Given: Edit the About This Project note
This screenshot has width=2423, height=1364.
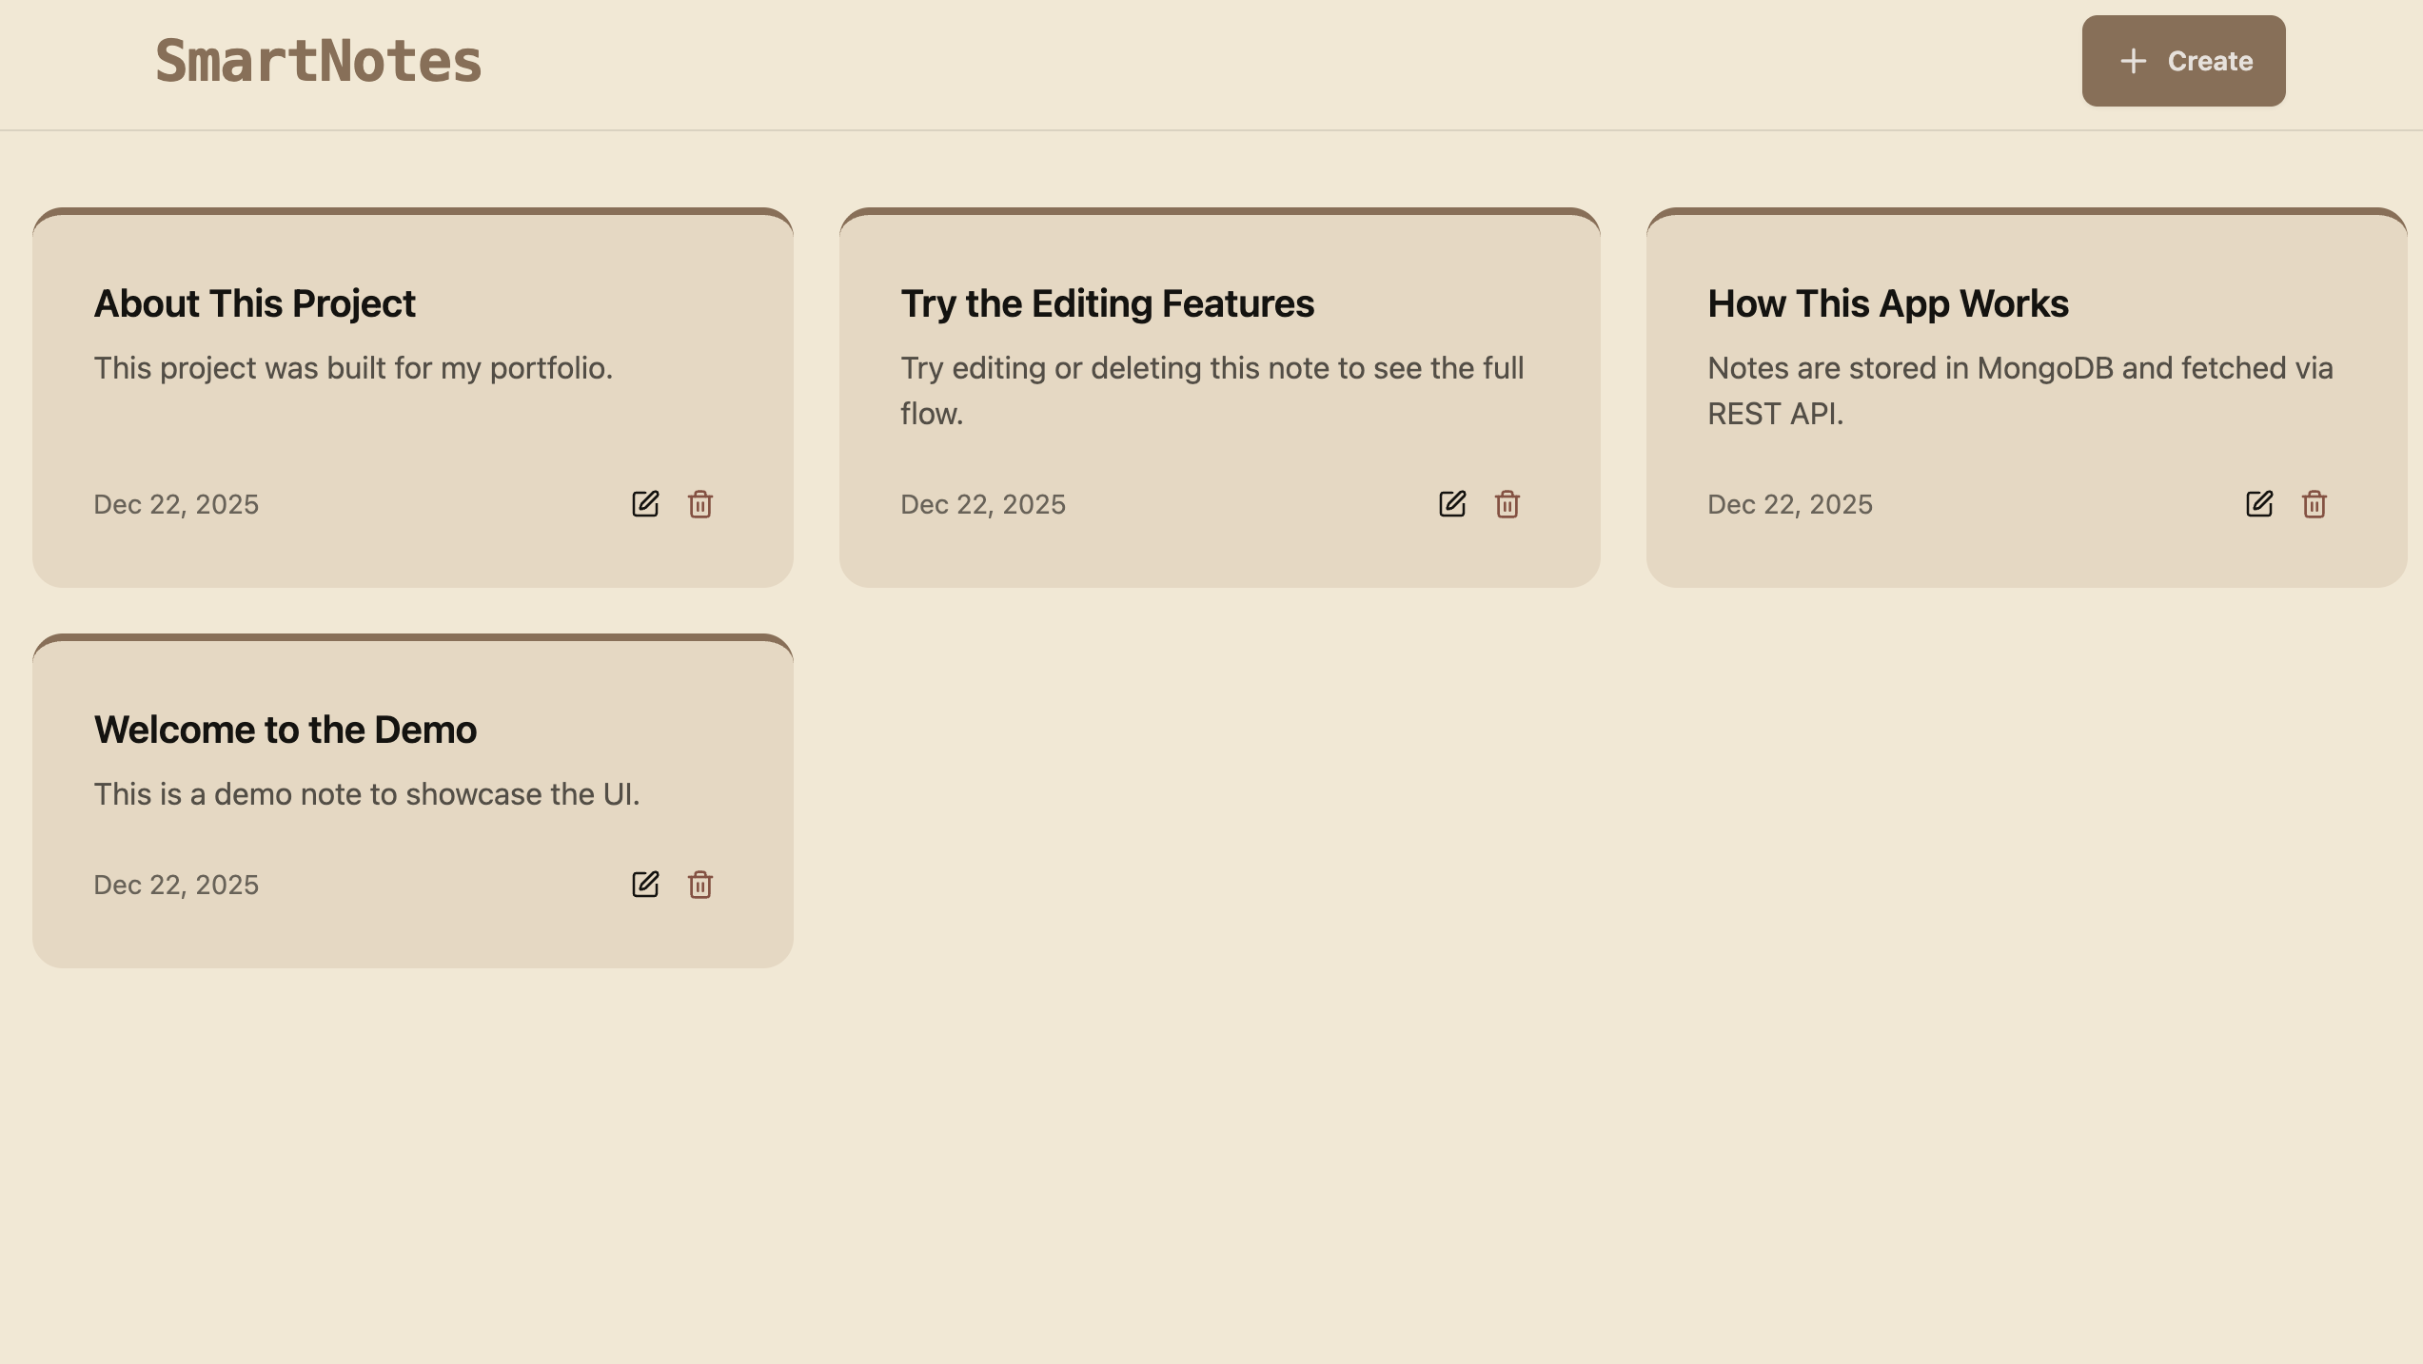Looking at the screenshot, I should (645, 504).
